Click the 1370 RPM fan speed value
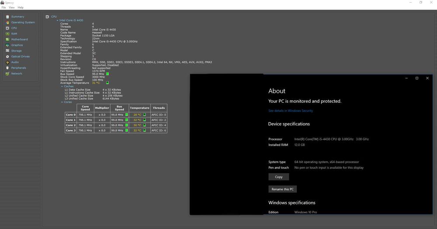The image size is (437, 229). click(99, 71)
